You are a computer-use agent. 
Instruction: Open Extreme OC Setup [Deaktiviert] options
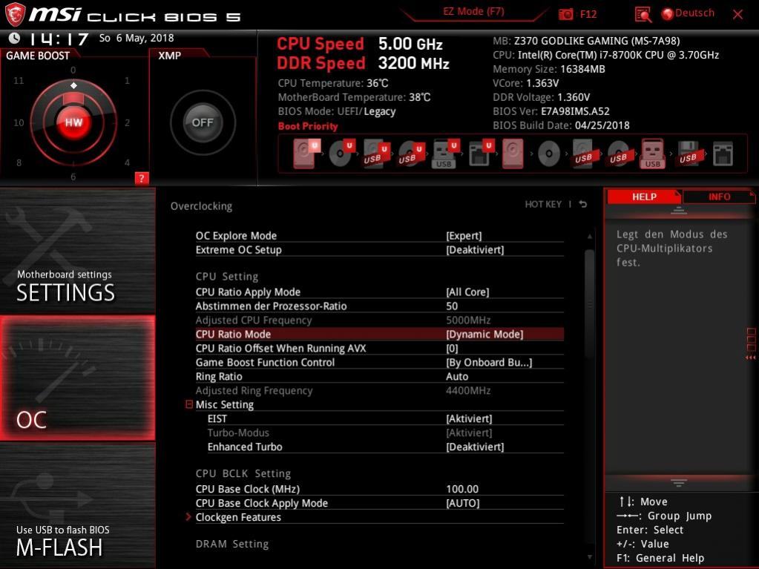coord(475,250)
